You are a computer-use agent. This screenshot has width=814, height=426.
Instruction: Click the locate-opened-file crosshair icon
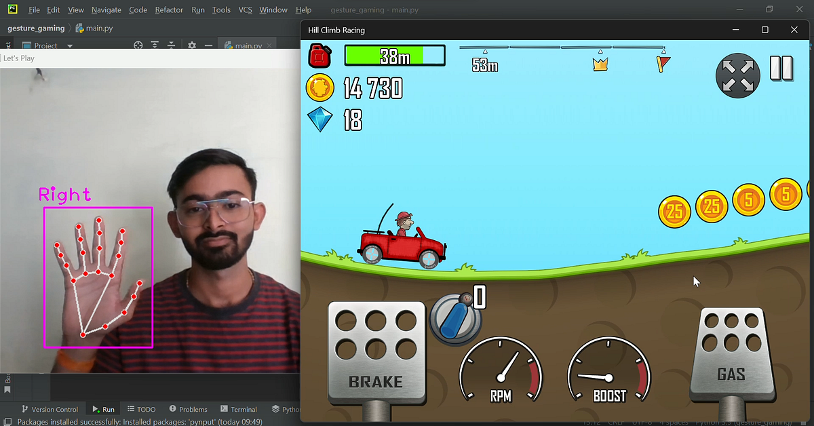138,45
